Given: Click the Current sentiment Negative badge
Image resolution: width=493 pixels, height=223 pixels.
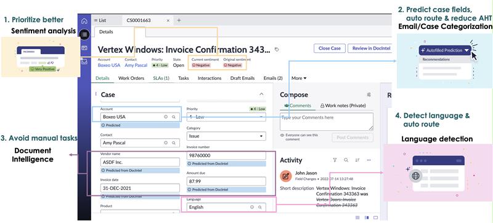Looking at the screenshot, I should click(x=201, y=65).
